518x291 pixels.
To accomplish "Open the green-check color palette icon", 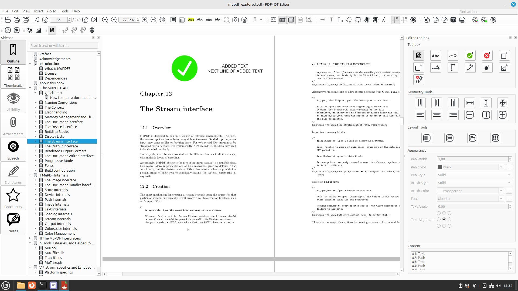I will pyautogui.click(x=484, y=20).
